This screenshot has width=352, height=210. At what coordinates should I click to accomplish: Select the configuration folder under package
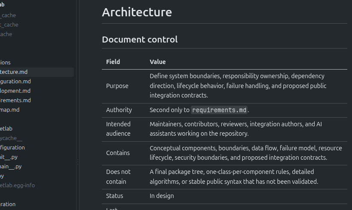point(12,148)
